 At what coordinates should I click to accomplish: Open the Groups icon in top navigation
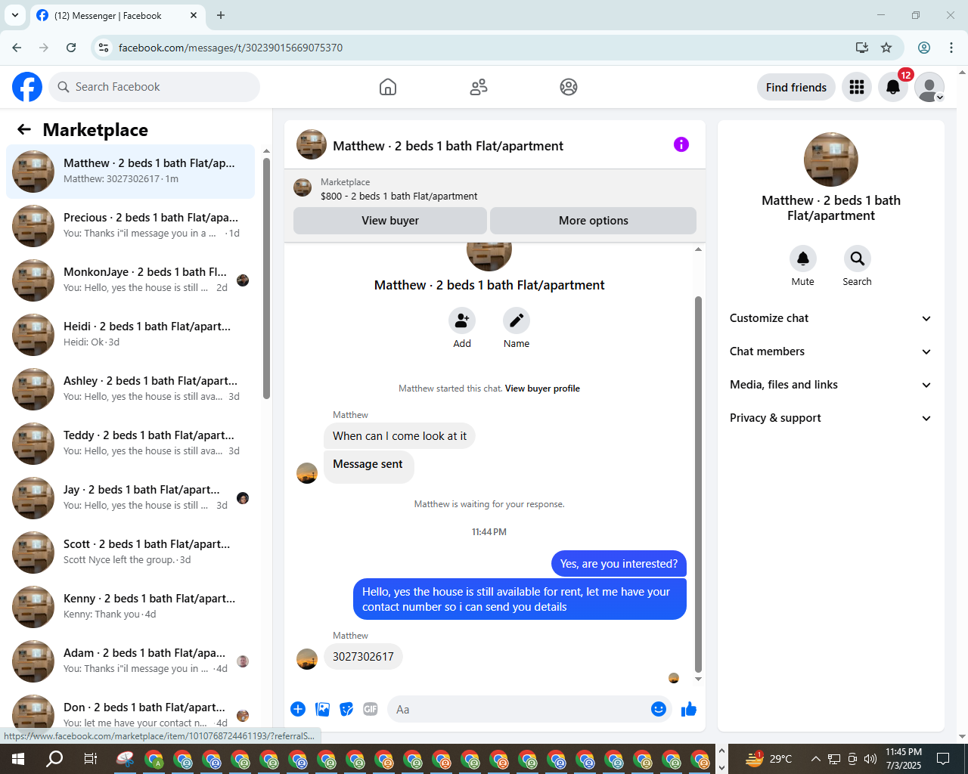[x=569, y=87]
